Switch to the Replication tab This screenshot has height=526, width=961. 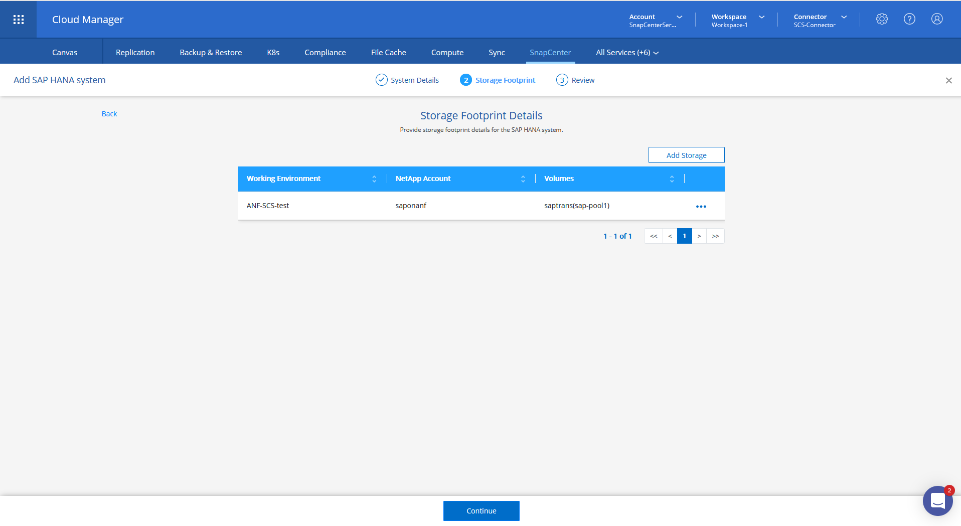(135, 53)
